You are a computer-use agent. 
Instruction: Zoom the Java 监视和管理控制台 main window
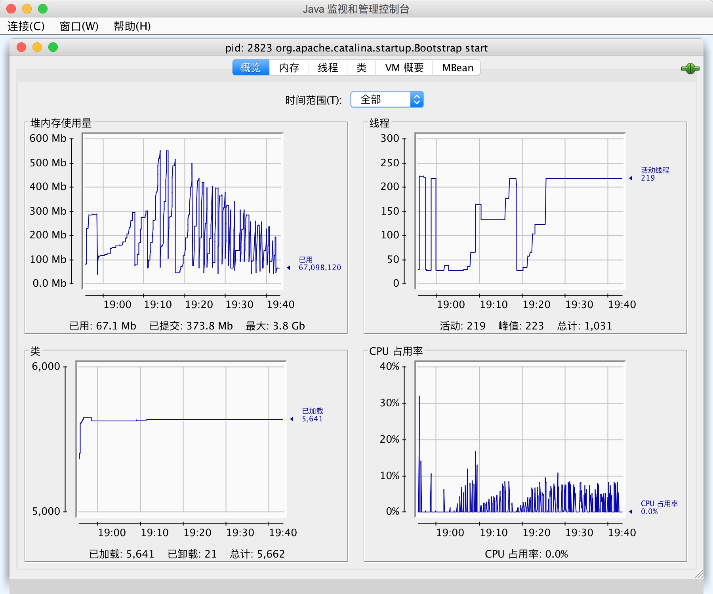[x=43, y=9]
